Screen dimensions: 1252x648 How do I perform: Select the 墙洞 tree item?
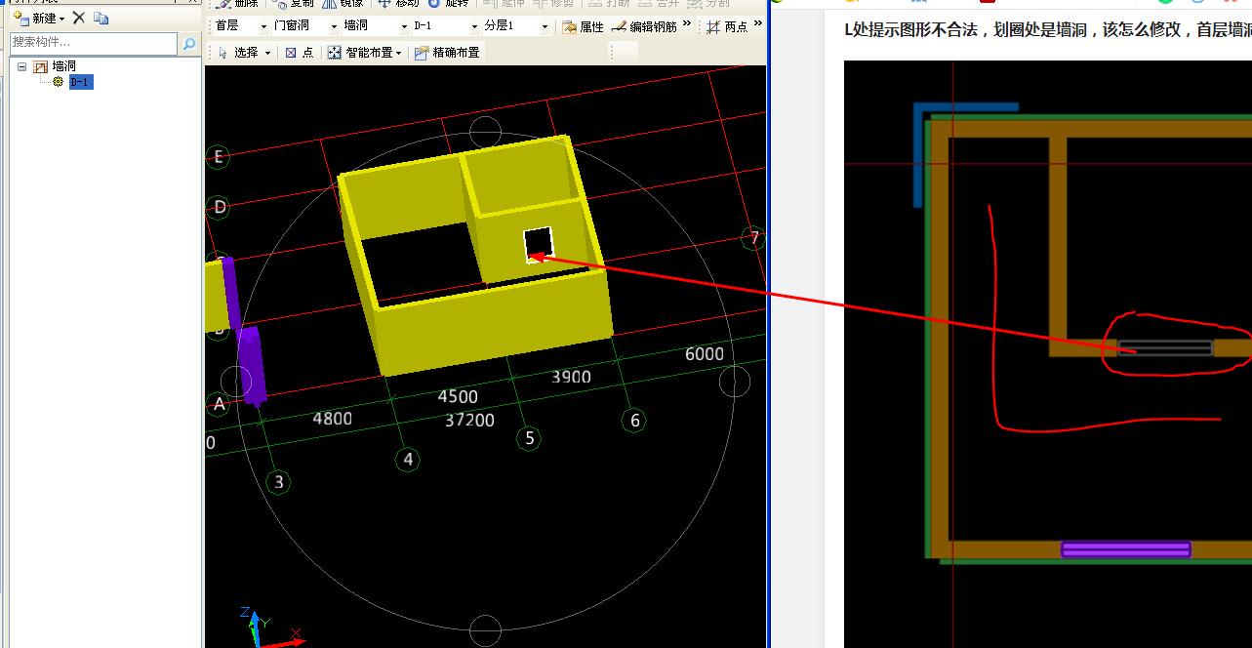tap(63, 66)
